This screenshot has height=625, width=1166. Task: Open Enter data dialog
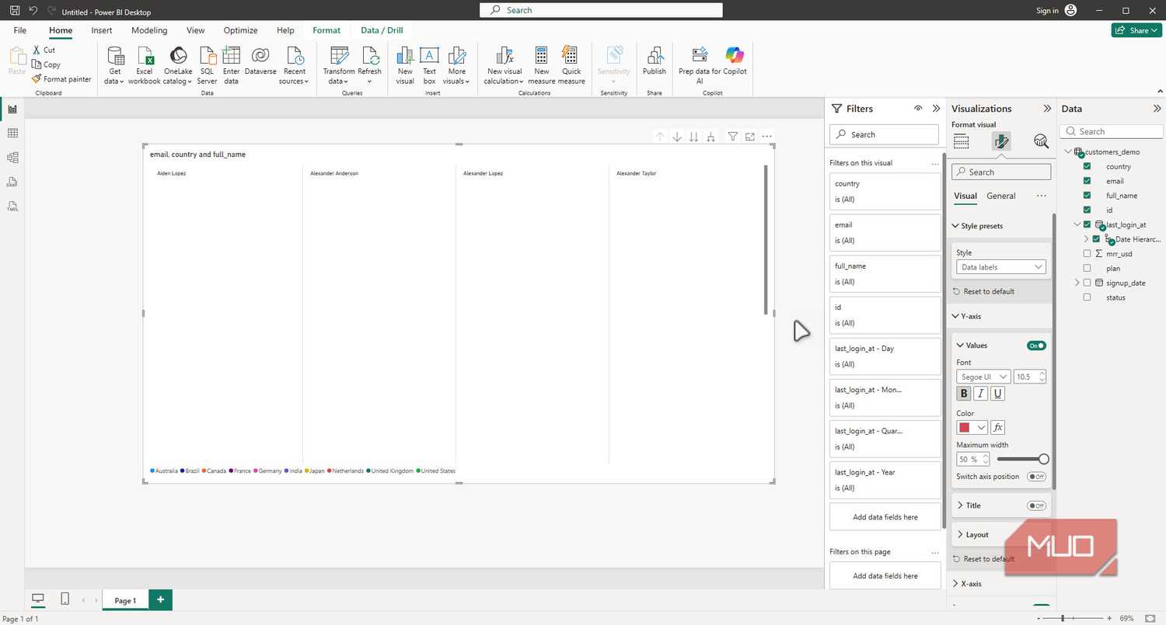click(x=232, y=65)
